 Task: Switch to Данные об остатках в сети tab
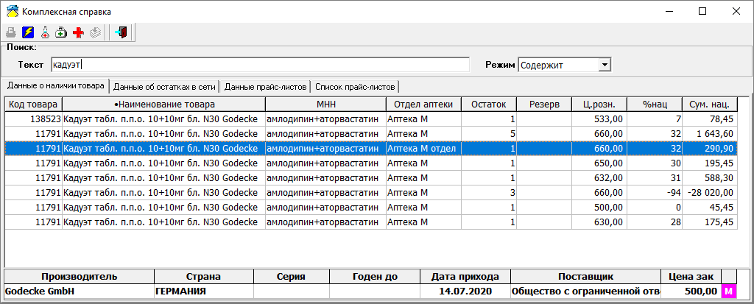pos(166,87)
